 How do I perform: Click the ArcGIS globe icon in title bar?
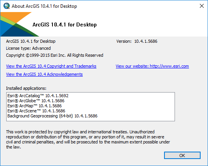tap(7, 6)
